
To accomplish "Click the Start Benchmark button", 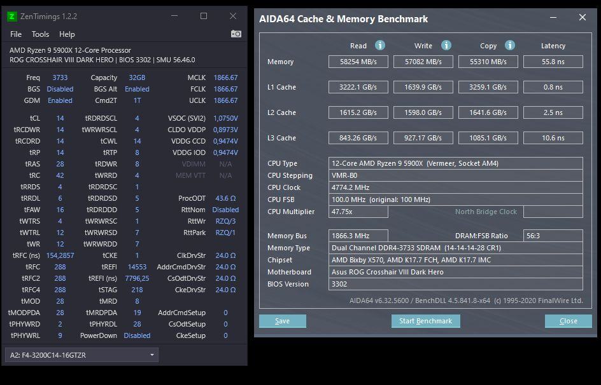I will 425,321.
